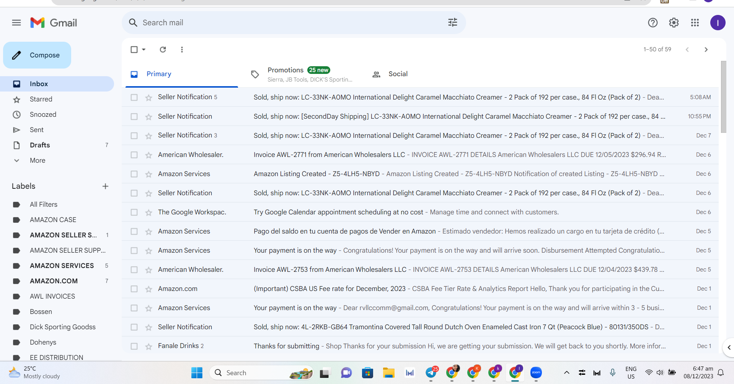Open the Snoozed folder
734x384 pixels.
click(57, 114)
